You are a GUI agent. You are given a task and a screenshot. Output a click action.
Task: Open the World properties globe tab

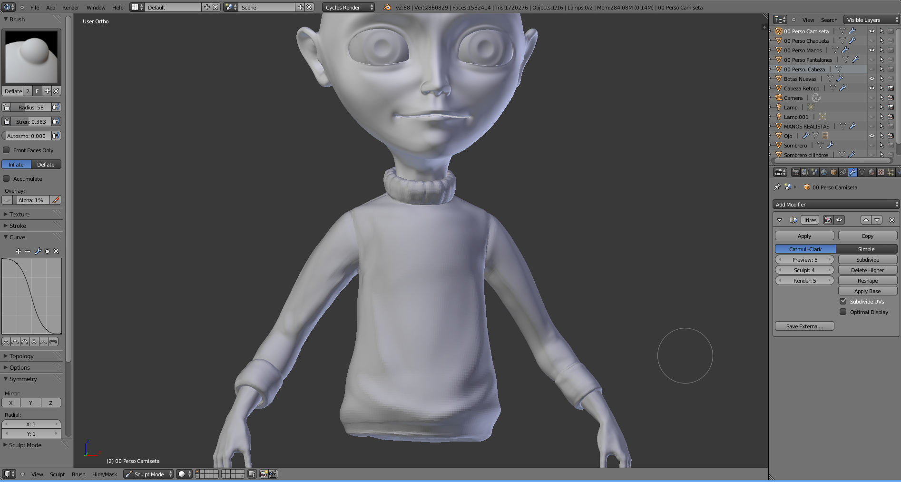824,172
